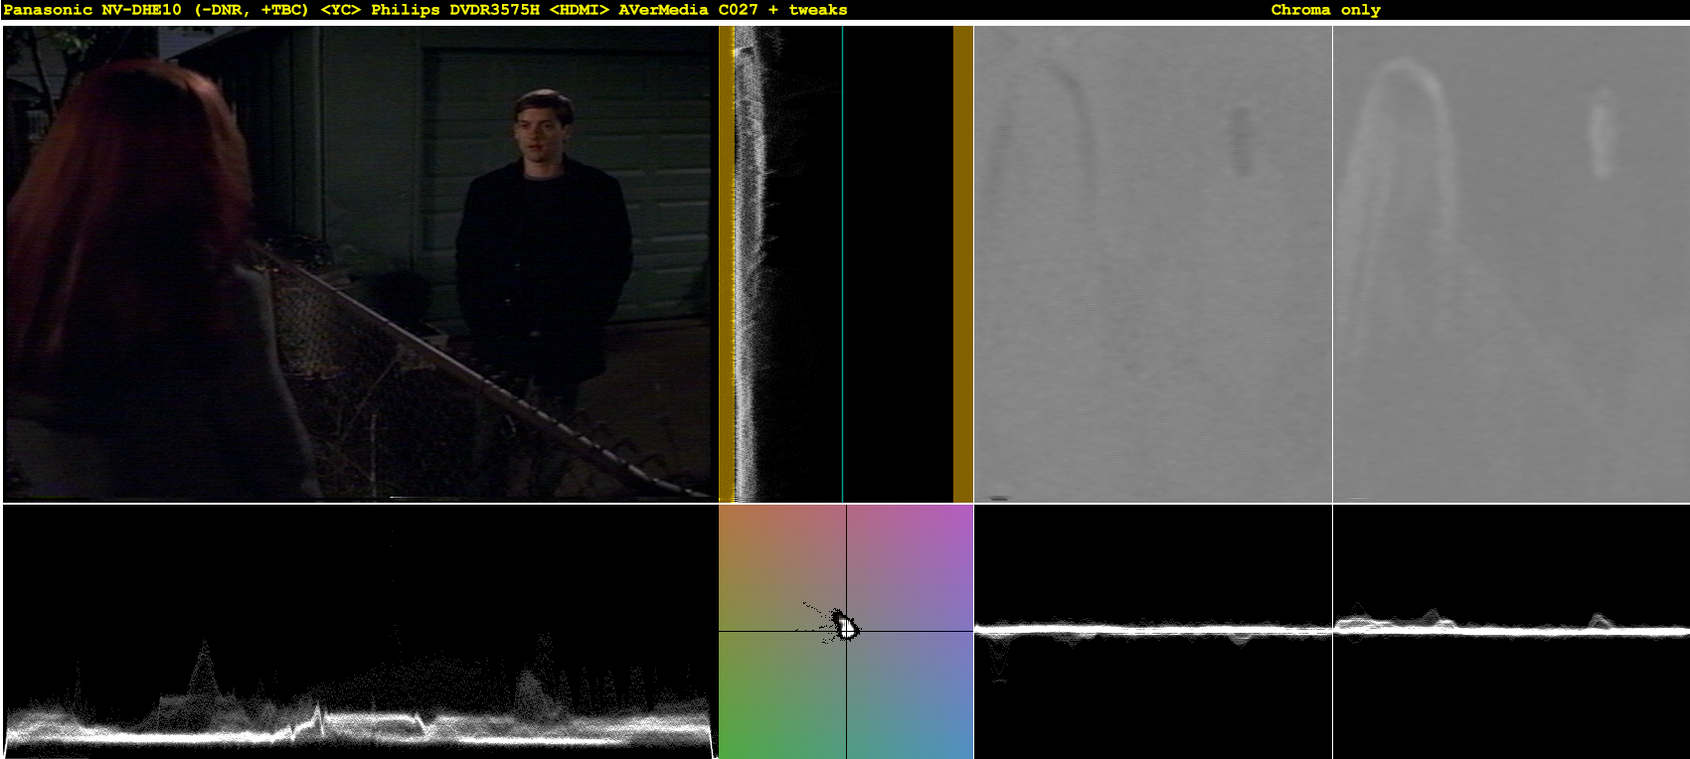The height and width of the screenshot is (759, 1690).
Task: Click the teal vertical line in scope
Action: (842, 263)
